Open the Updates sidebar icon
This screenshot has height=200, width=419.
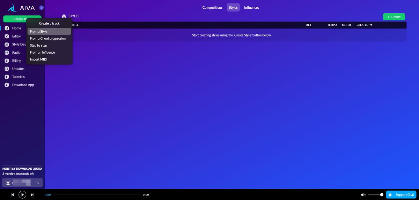click(x=7, y=69)
